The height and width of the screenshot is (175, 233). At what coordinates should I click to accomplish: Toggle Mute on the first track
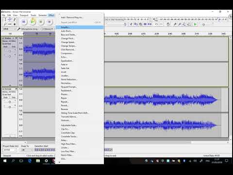tap(6, 47)
